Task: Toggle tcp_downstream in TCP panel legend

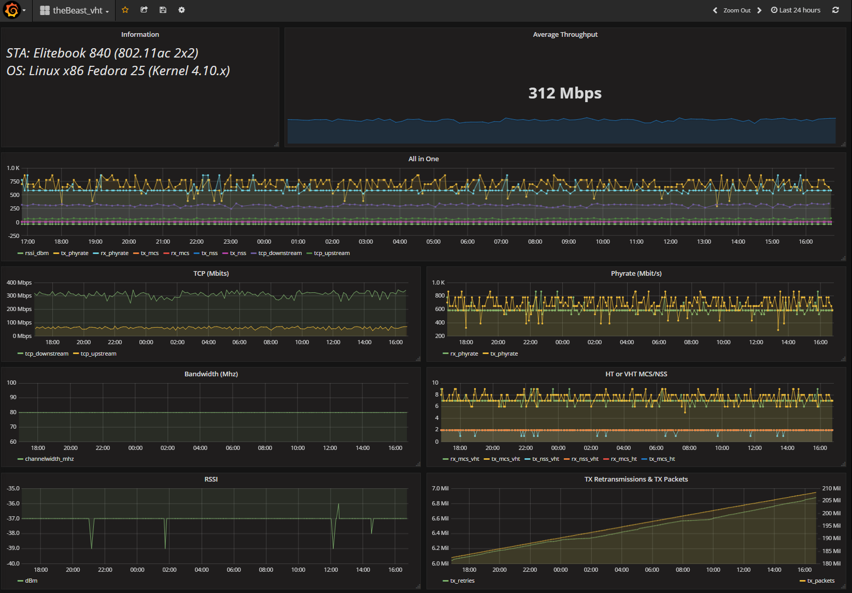Action: 47,354
